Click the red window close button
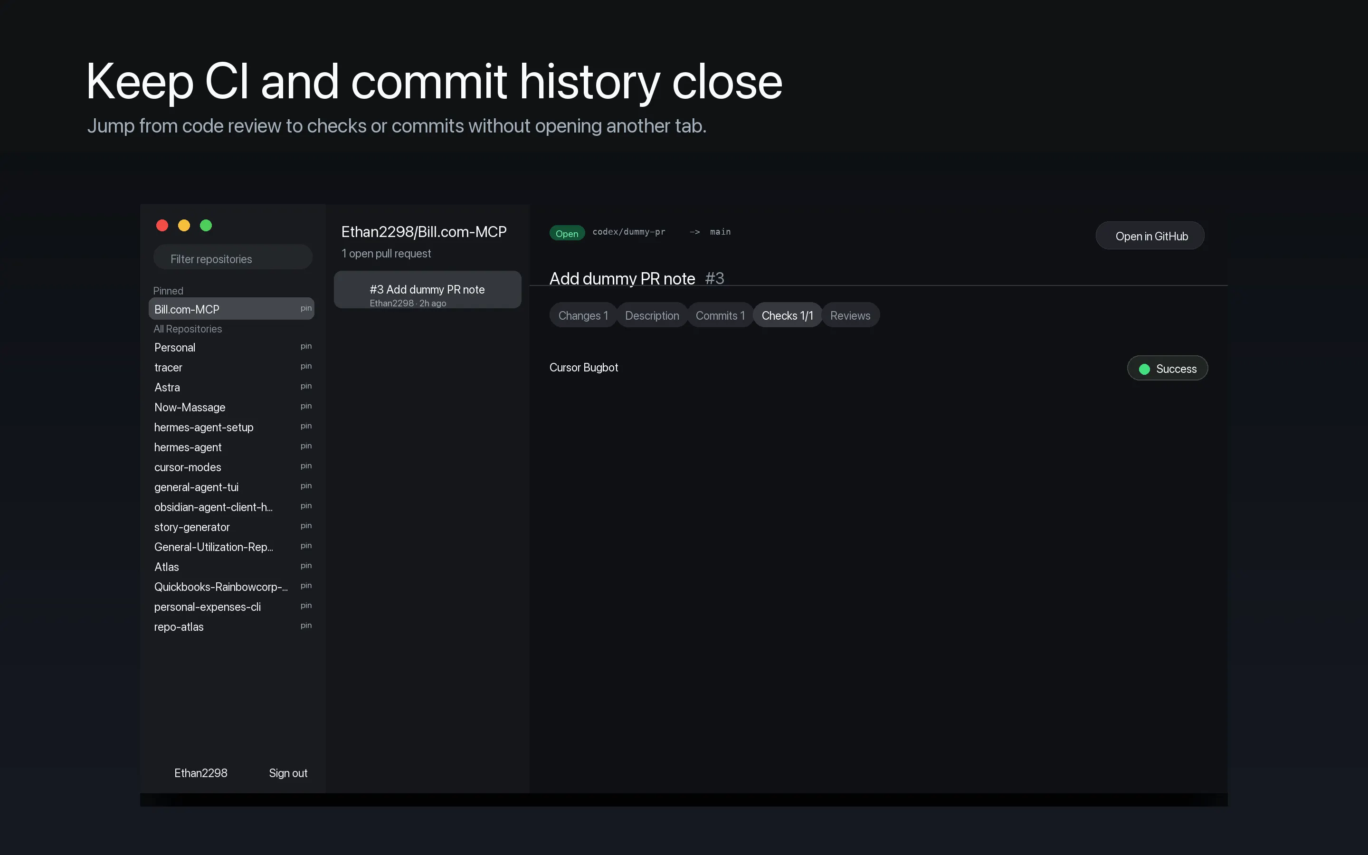Screen dimensions: 1368x855 (162, 226)
